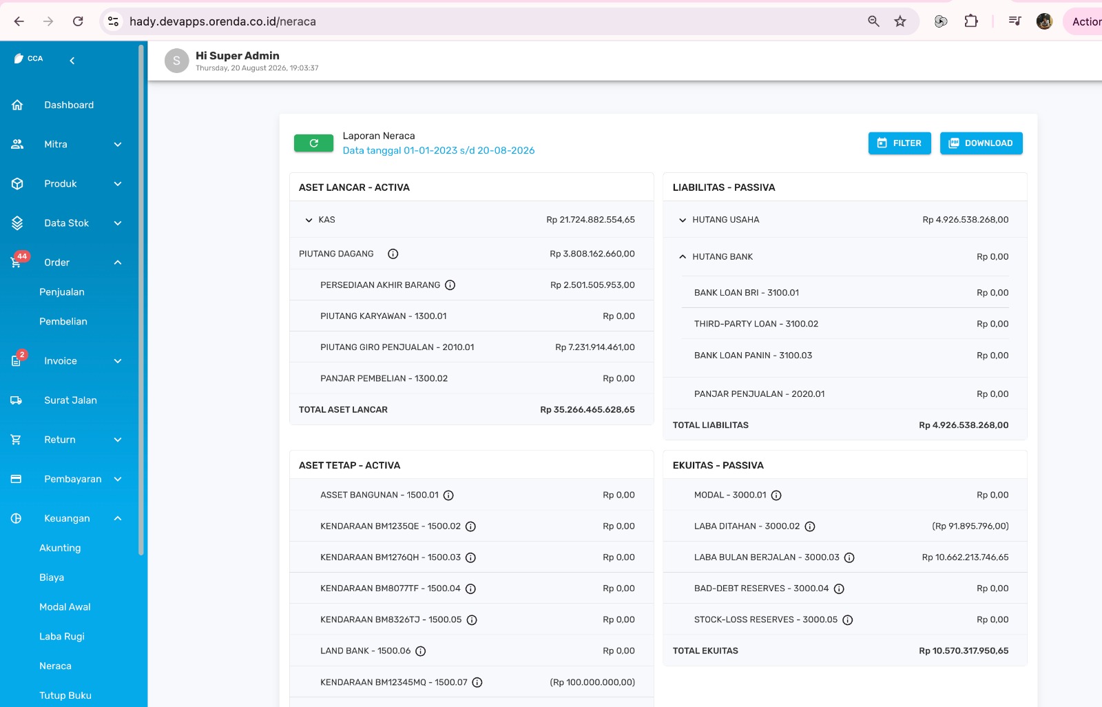Click info icon for BAD-DEBT RESERVES - 3000.04
1102x707 pixels.
tap(839, 588)
